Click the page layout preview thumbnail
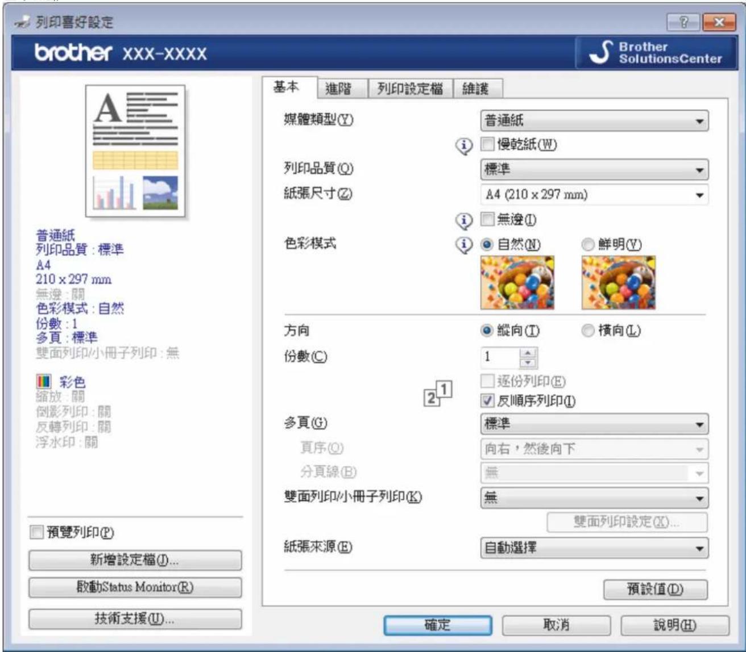This screenshot has height=652, width=746. 135,151
